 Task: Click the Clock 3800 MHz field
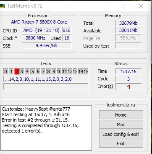(x=35, y=38)
